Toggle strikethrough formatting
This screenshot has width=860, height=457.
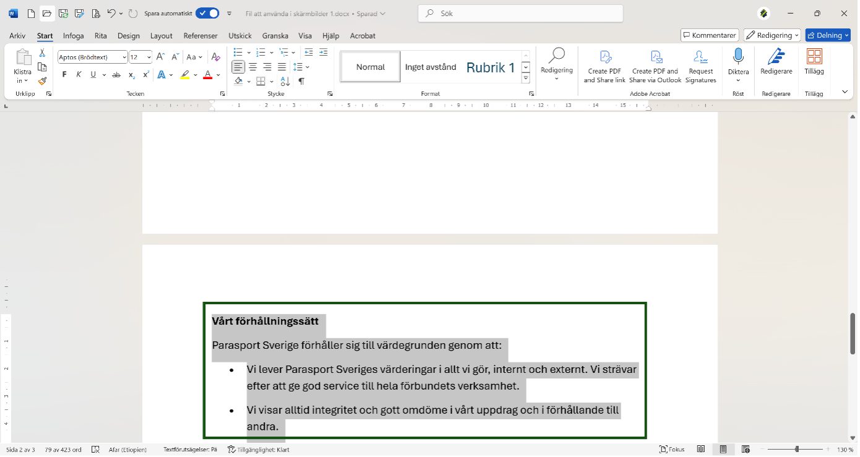(x=116, y=75)
